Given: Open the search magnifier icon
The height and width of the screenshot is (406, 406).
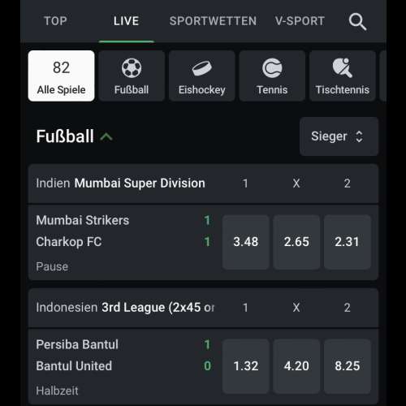Looking at the screenshot, I should [x=357, y=21].
